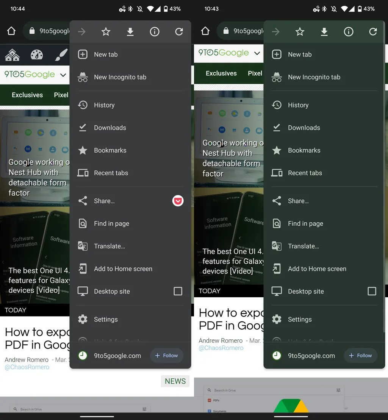Bookmark the page with the star in the left menu
Screen dimensions: 388x420
click(106, 32)
